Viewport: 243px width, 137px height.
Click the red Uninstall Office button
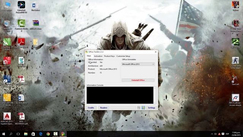click(138, 80)
